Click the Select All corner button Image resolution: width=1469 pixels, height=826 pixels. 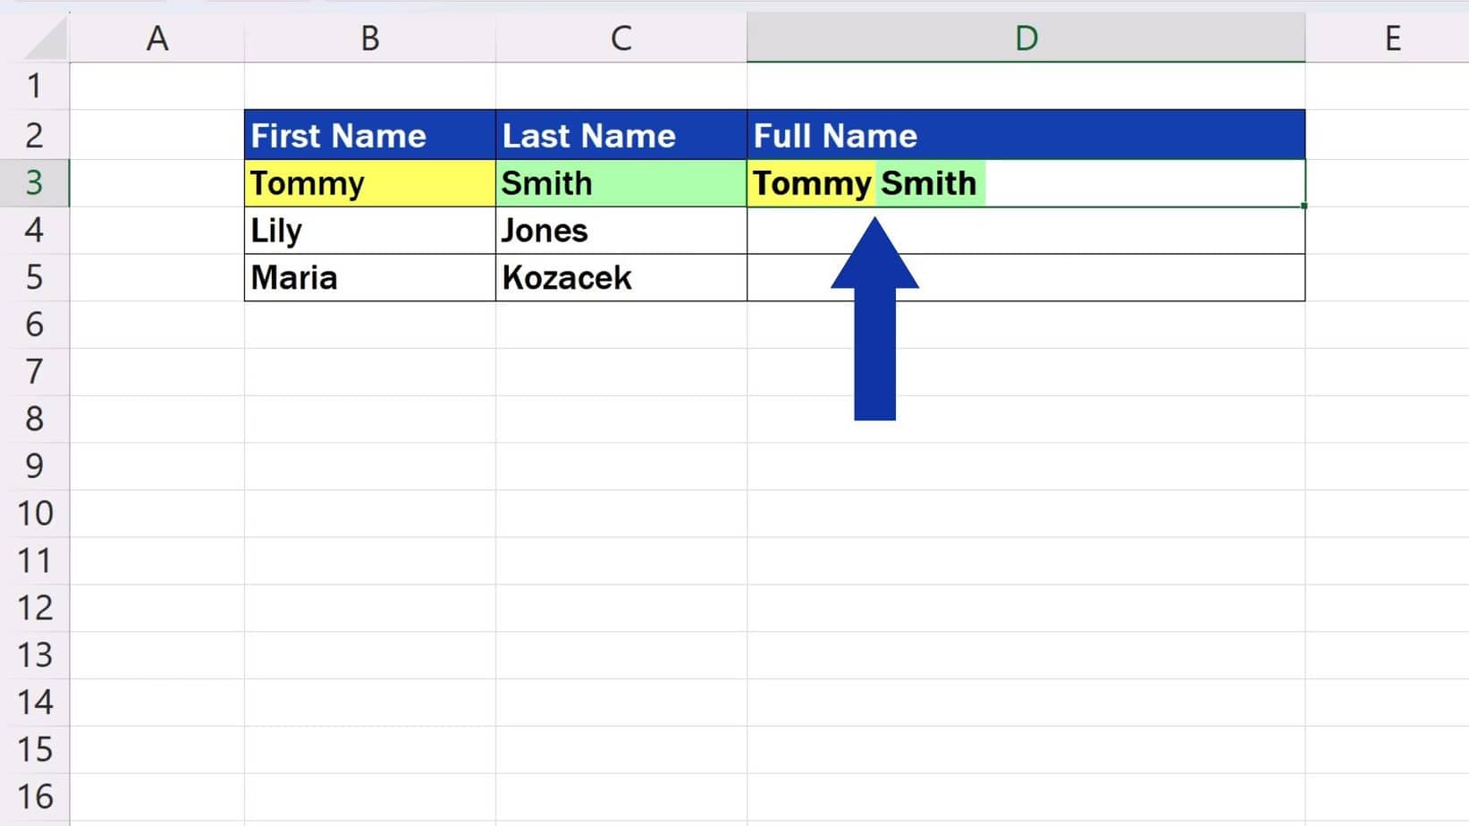pos(34,38)
